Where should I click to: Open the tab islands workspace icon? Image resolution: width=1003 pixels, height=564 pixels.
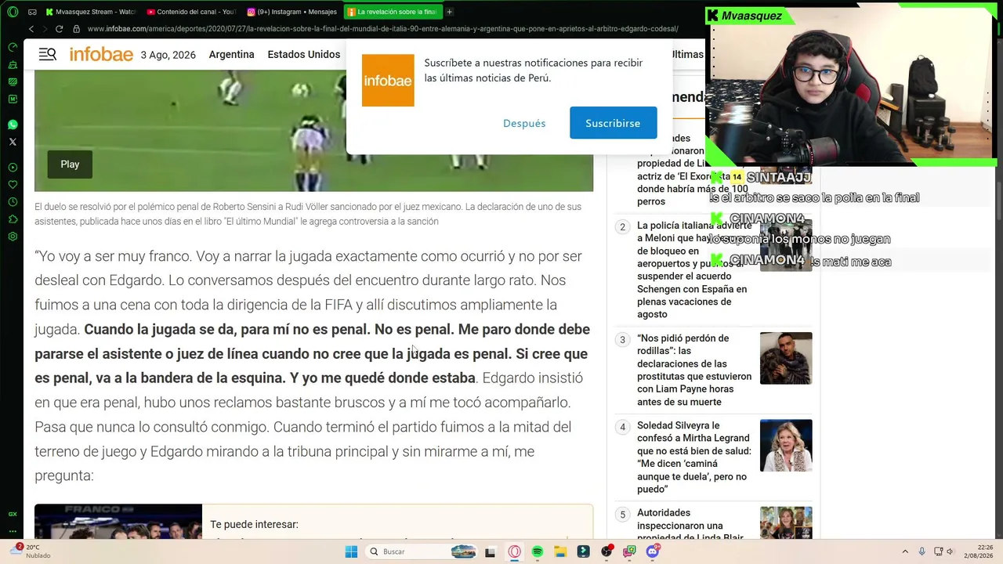32,12
